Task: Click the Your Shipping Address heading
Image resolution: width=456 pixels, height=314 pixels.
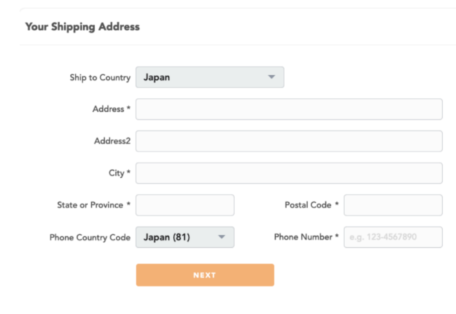Action: pos(82,27)
